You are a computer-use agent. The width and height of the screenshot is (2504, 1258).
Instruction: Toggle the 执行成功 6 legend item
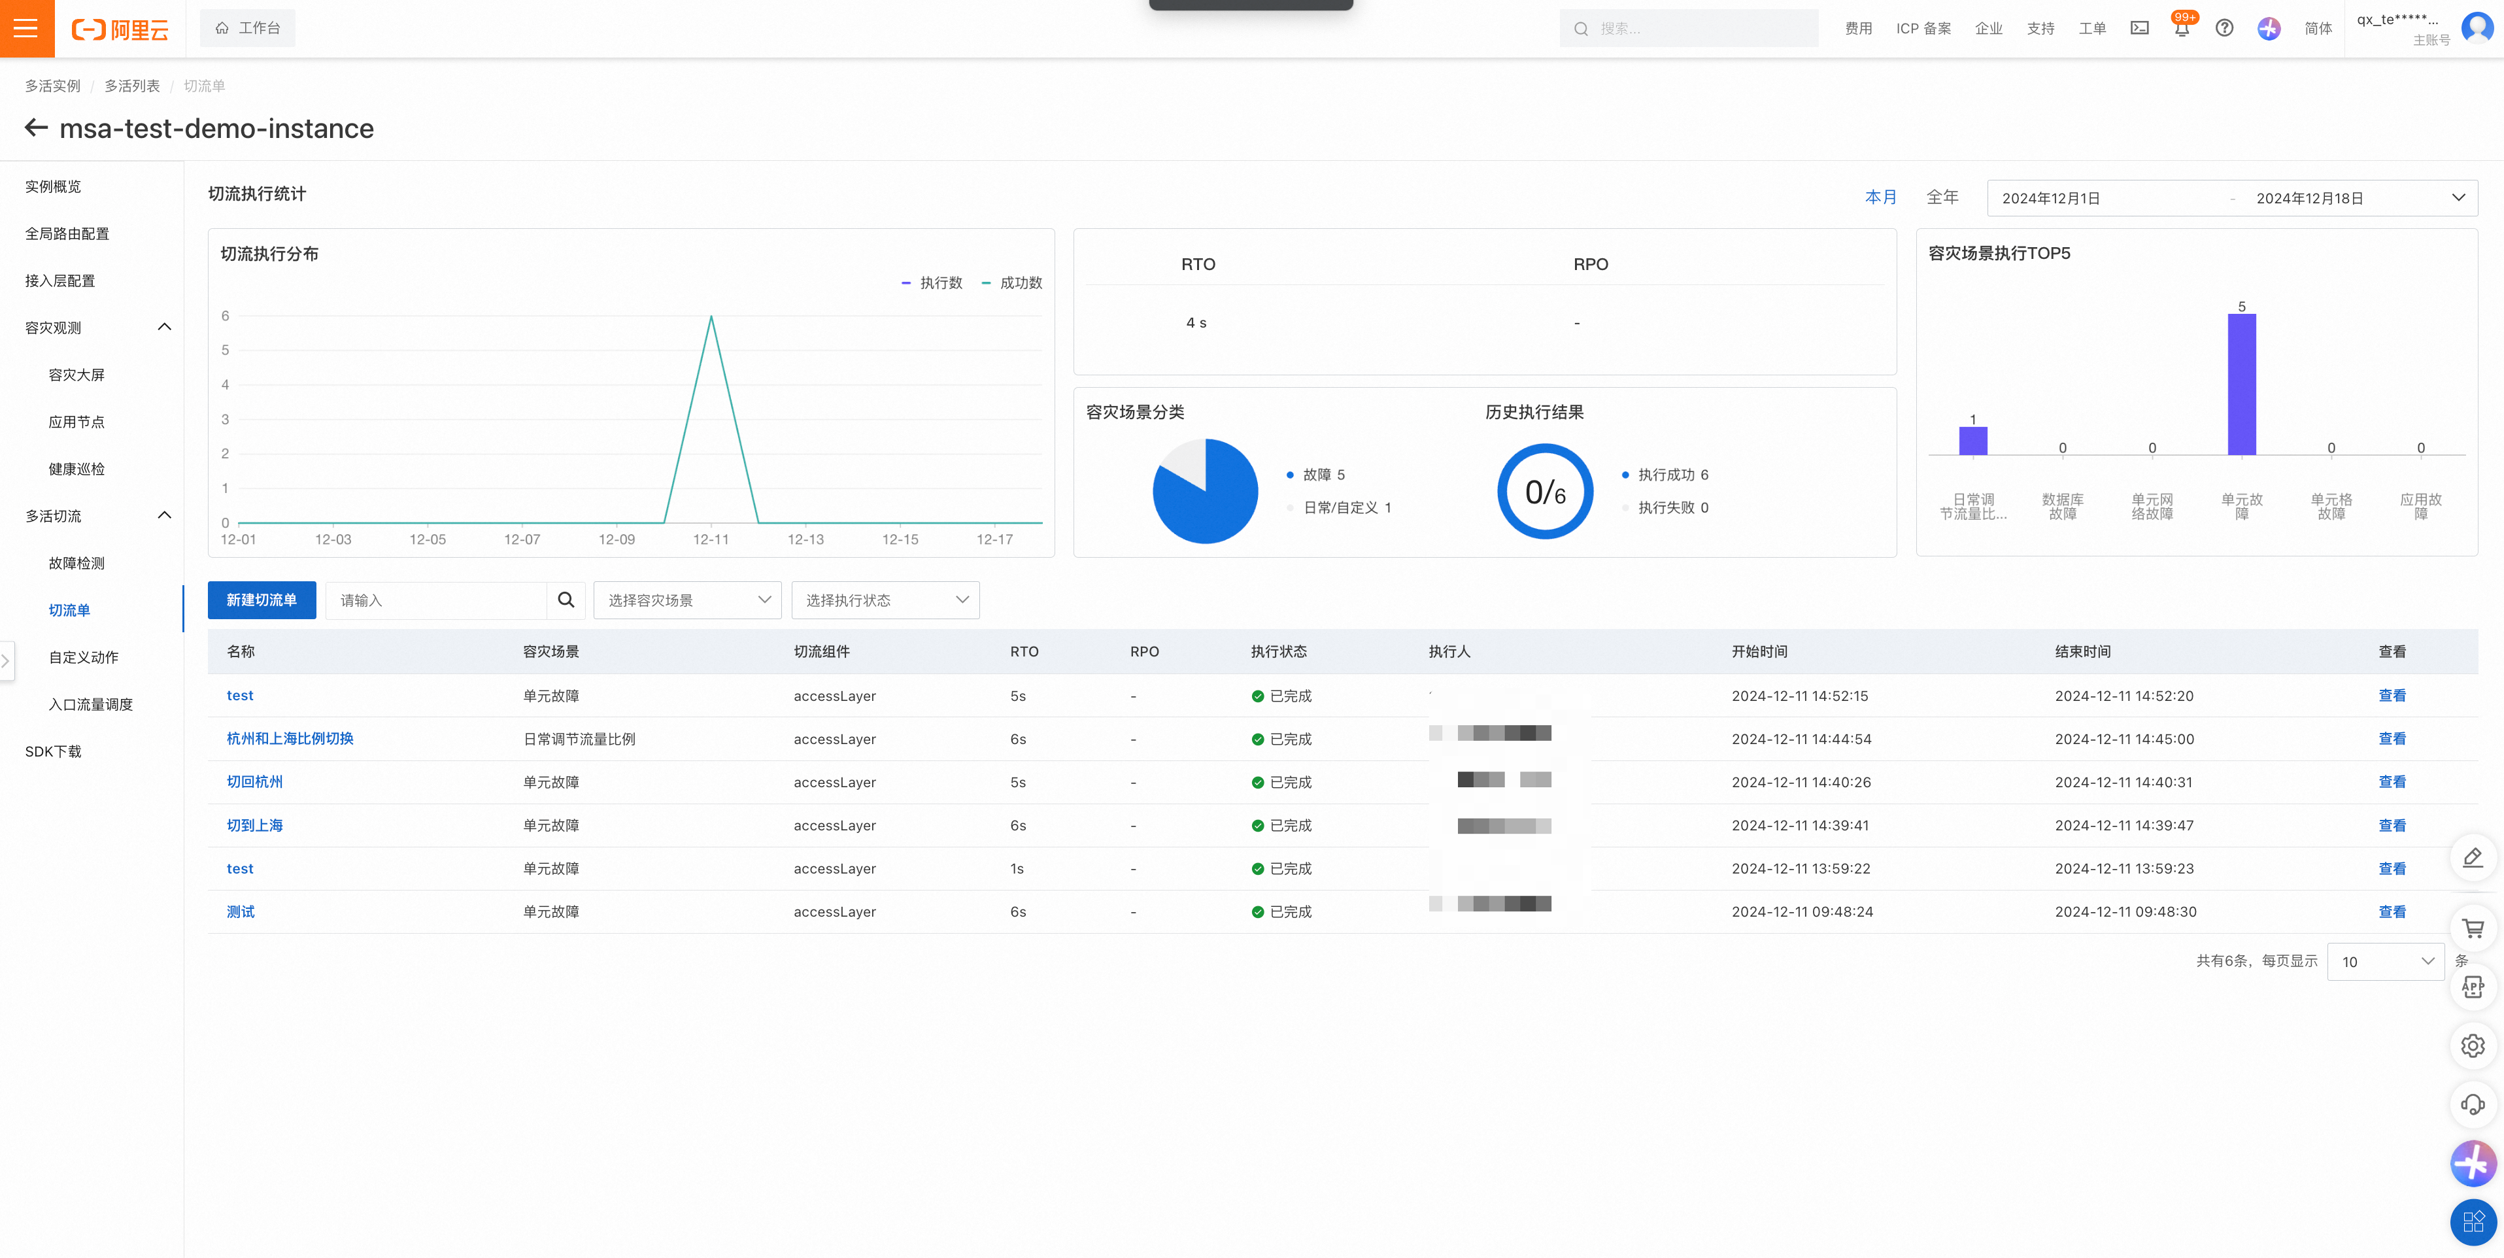coord(1665,475)
